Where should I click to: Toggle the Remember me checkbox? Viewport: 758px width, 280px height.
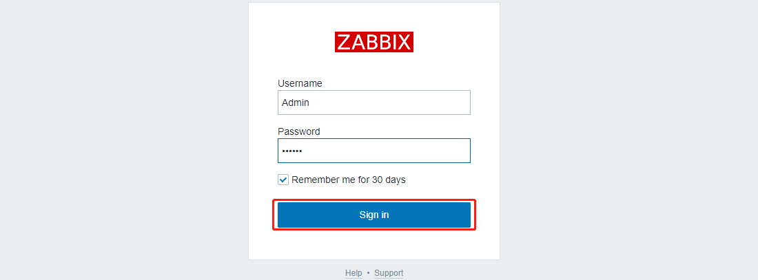(x=283, y=180)
